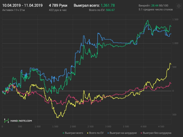Click the 'Выиграл на шоудауне' legend label
Viewport: 183px width, 137px height.
point(123,133)
